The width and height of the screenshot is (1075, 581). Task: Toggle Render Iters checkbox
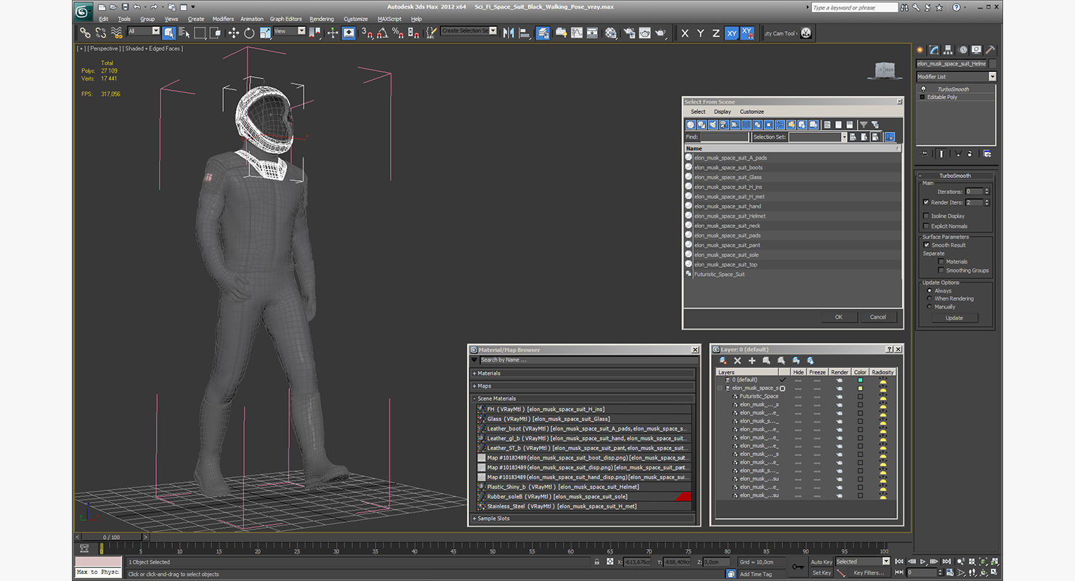(x=926, y=202)
